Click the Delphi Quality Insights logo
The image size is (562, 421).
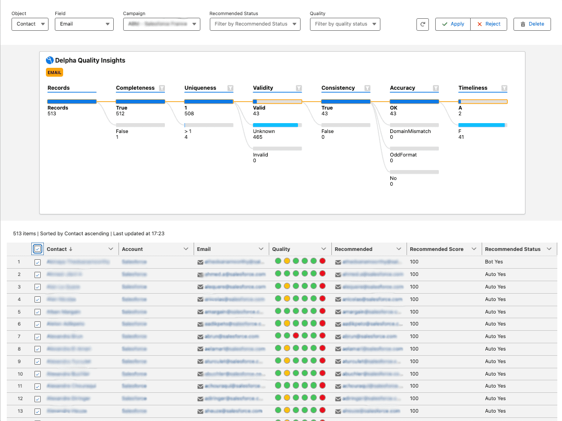50,60
